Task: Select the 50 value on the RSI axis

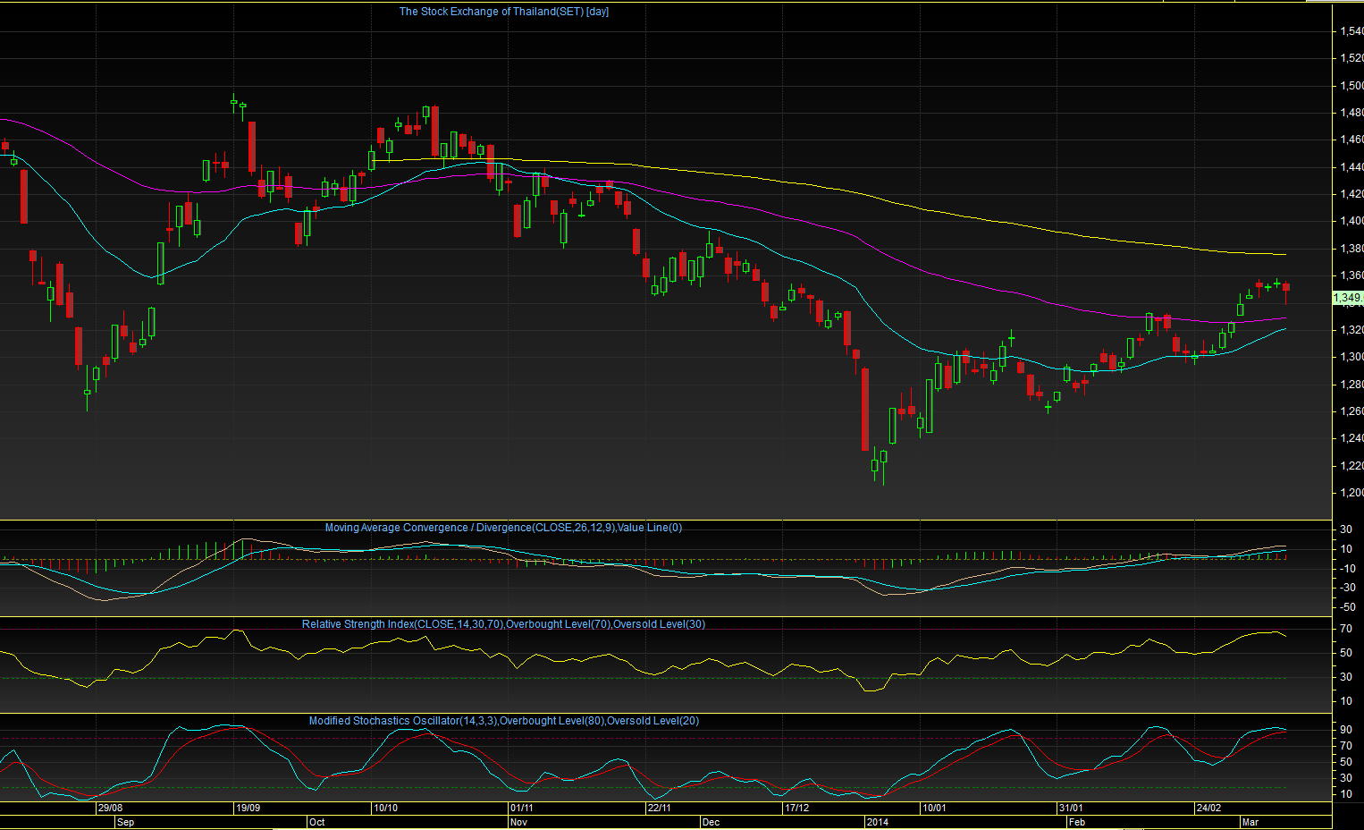Action: point(1345,653)
